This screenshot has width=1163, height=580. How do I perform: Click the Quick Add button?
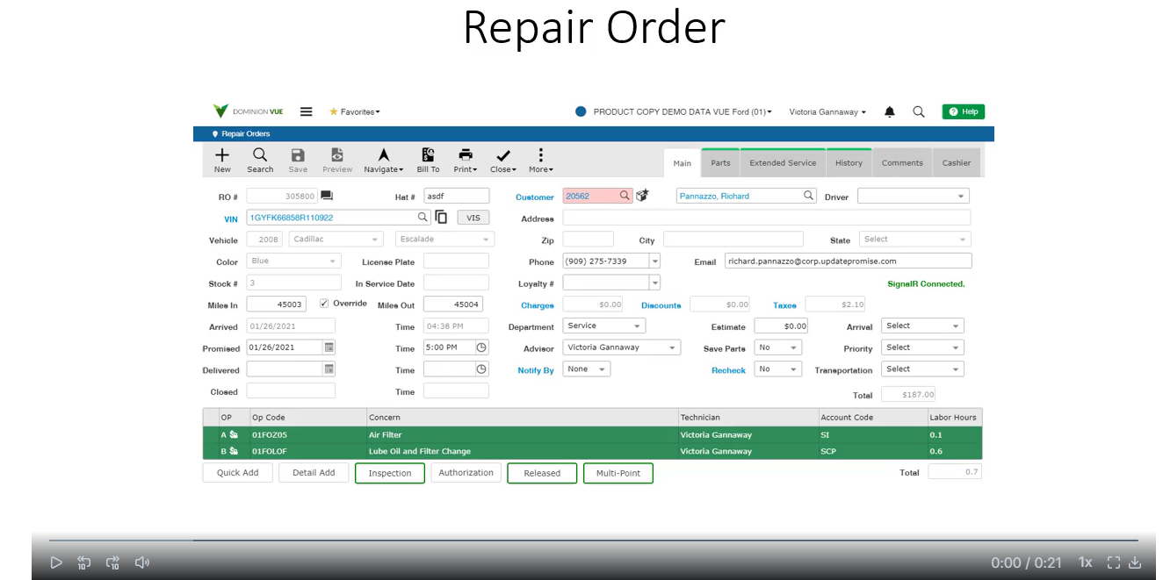click(238, 473)
